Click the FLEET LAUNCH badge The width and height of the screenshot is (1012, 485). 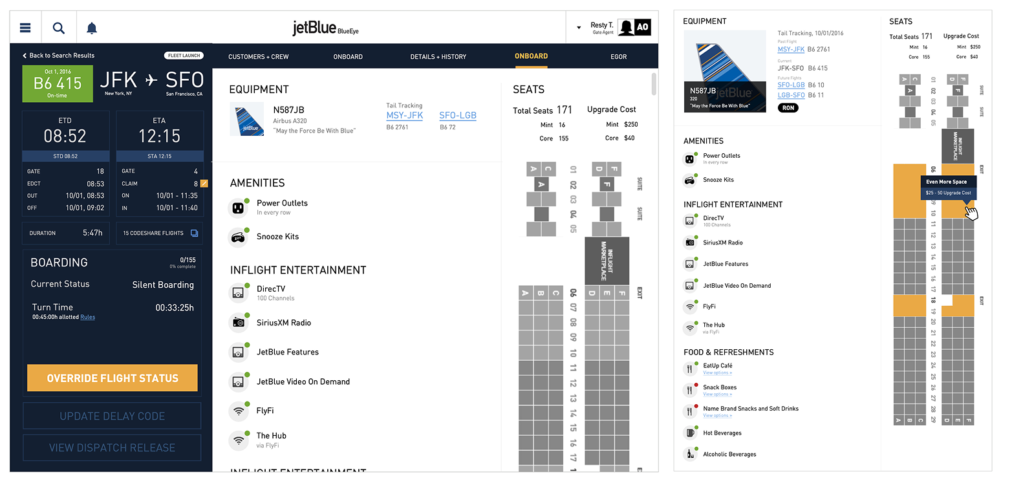click(x=184, y=56)
